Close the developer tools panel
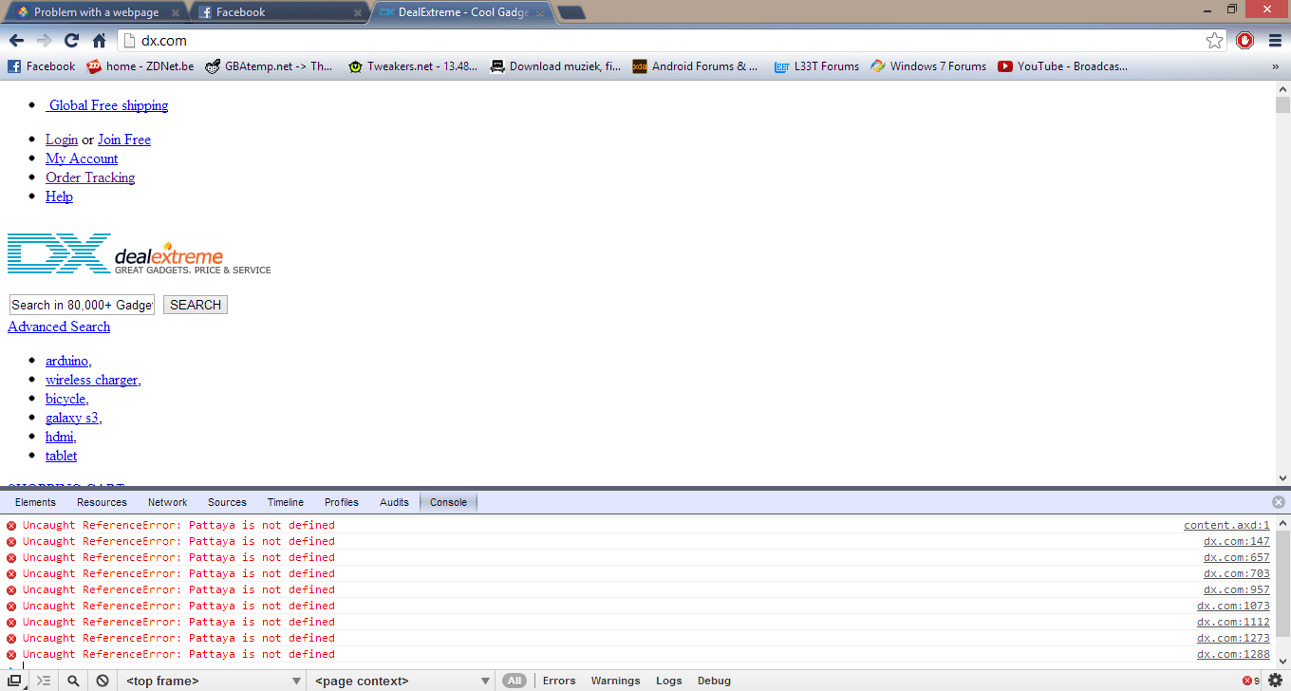 pos(1279,502)
